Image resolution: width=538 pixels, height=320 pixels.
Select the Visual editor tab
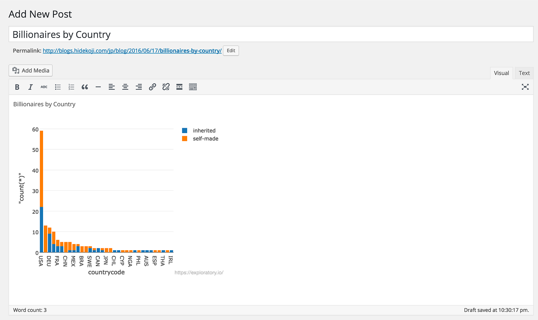point(501,73)
